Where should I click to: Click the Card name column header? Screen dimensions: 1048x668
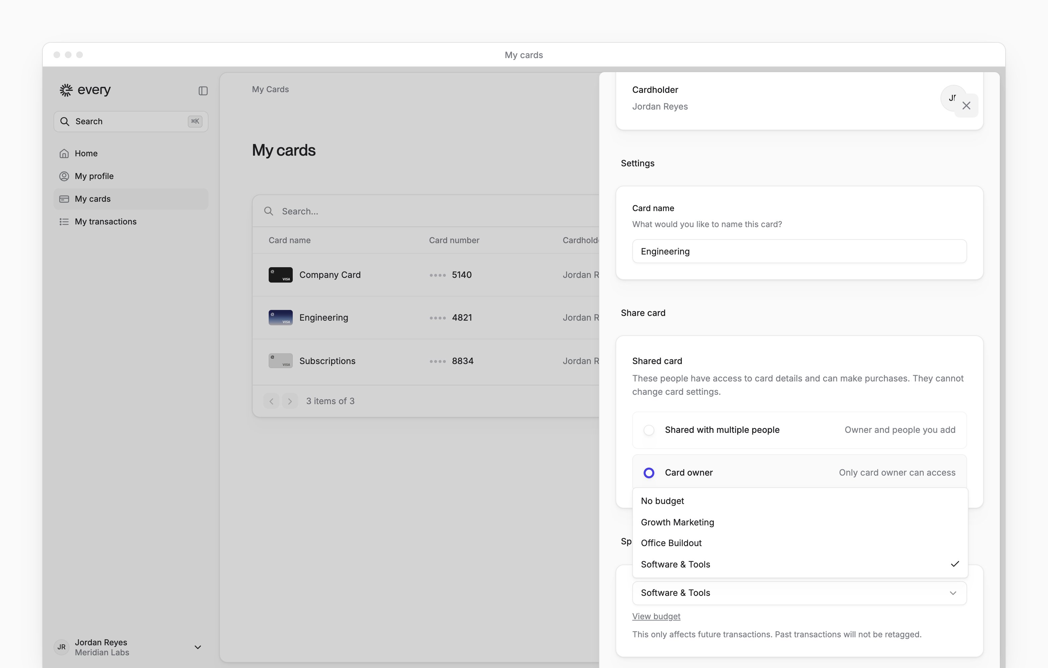pyautogui.click(x=289, y=240)
